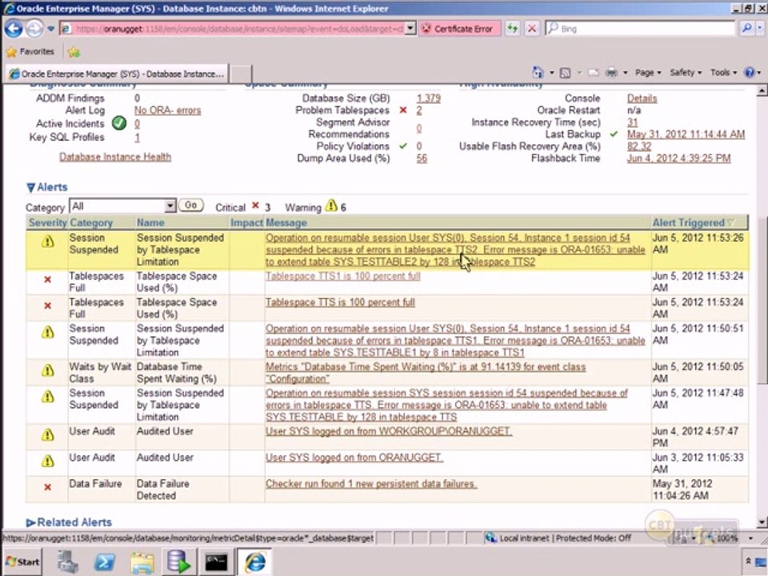Click the Refresh page icon
The image size is (768, 576).
(512, 29)
